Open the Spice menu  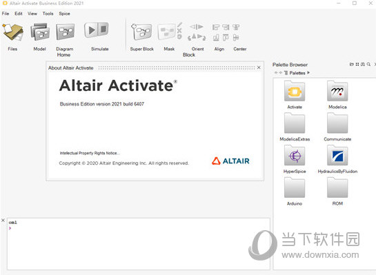[64, 14]
